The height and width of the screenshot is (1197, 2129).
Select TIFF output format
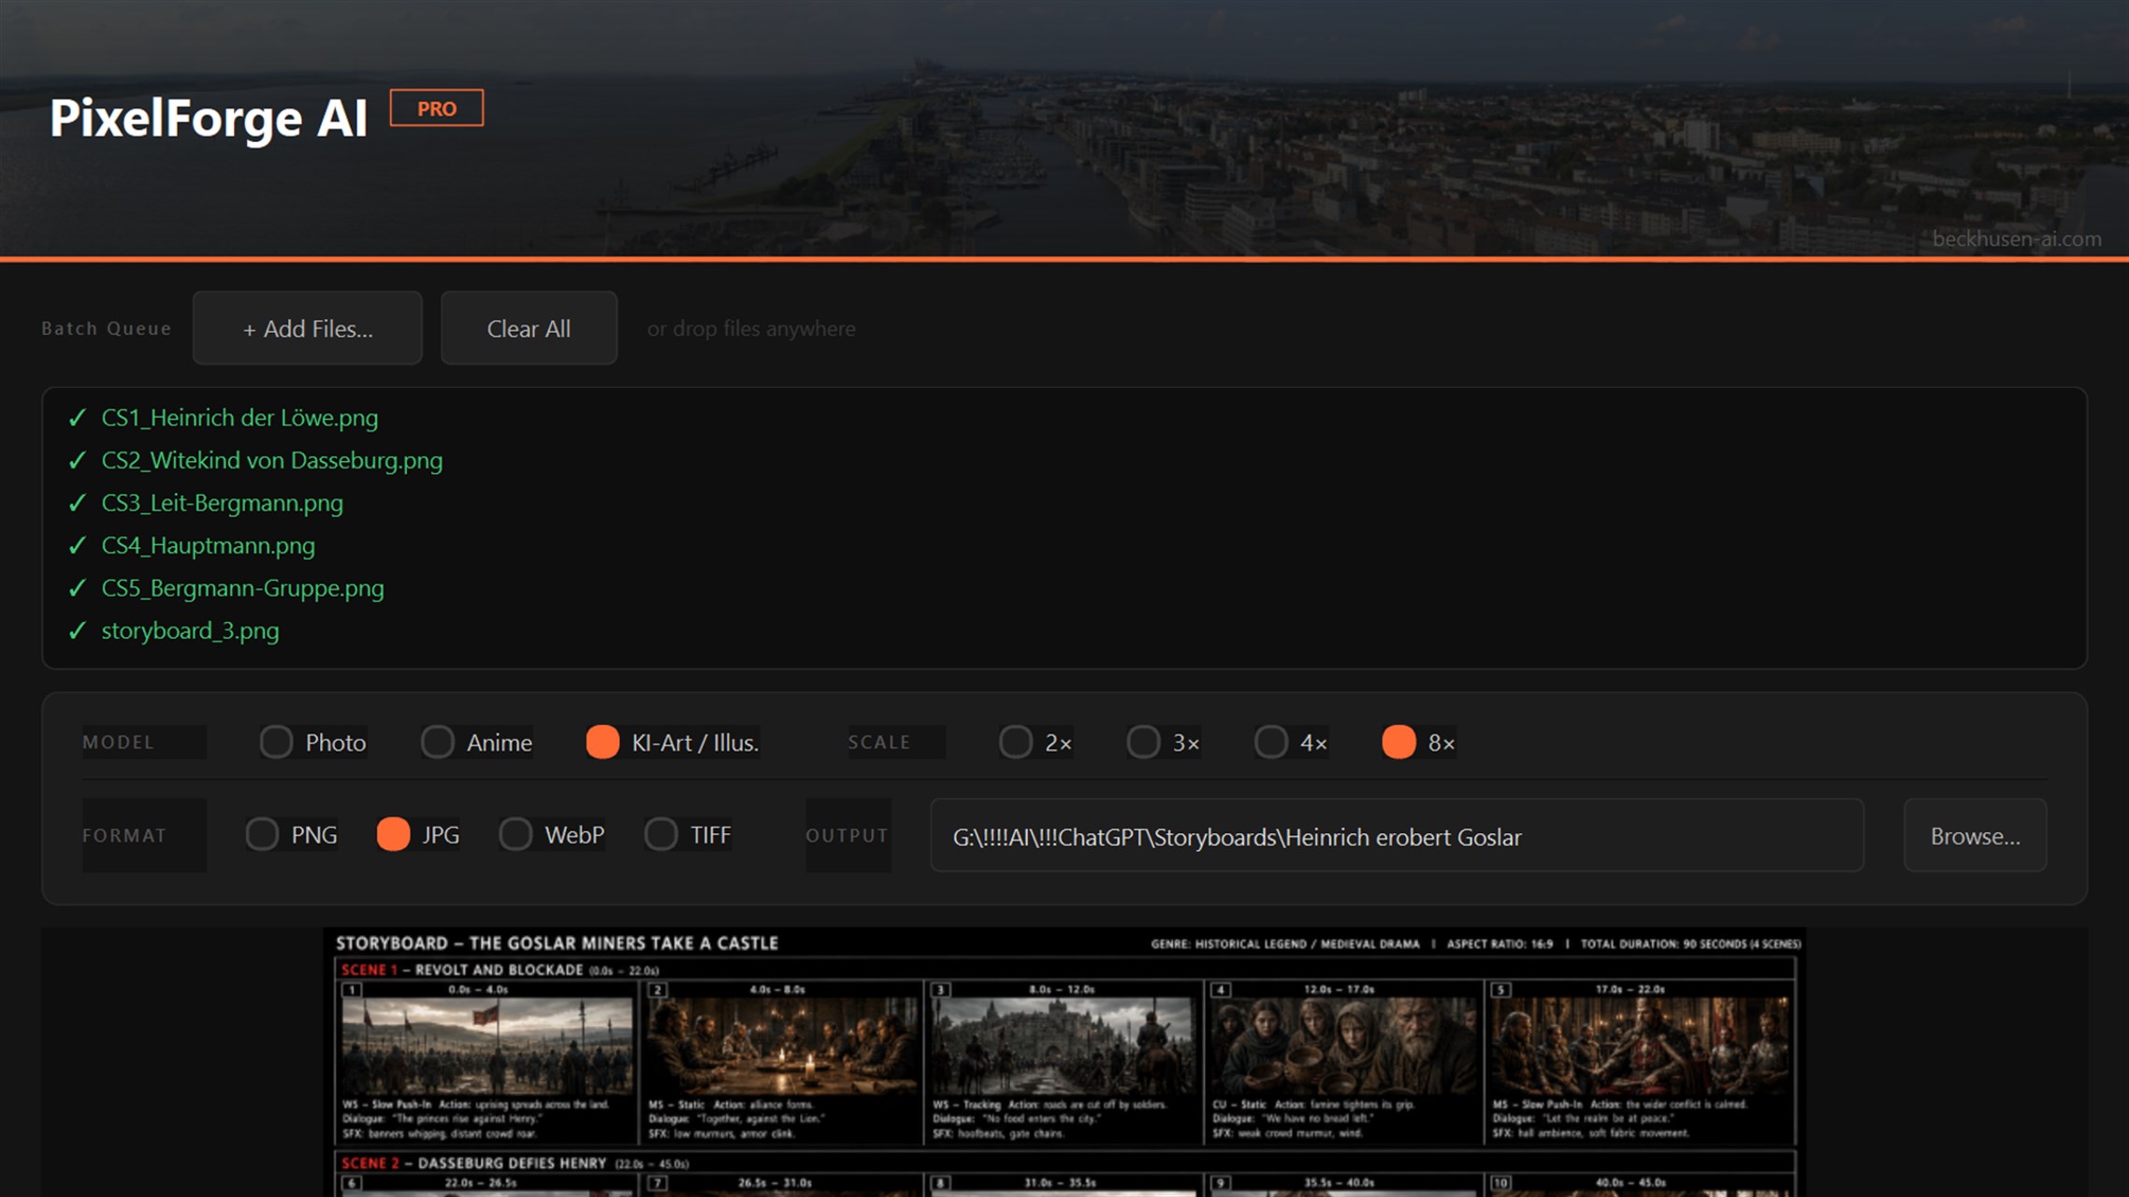point(661,834)
